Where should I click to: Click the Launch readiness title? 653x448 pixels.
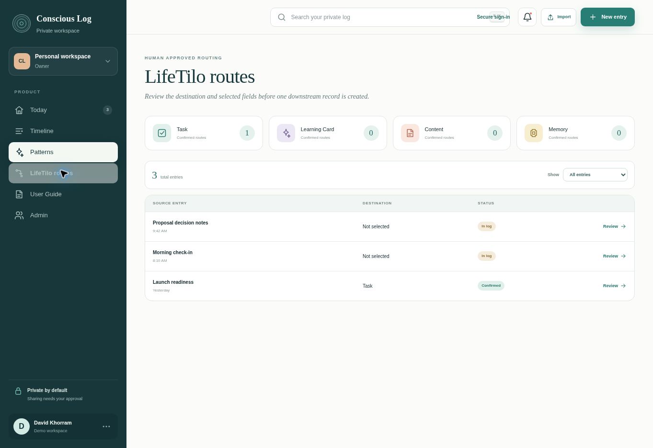173,282
